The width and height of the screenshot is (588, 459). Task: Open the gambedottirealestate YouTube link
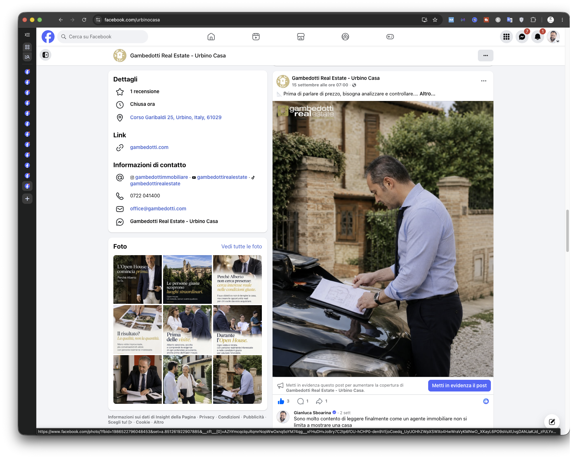[222, 177]
